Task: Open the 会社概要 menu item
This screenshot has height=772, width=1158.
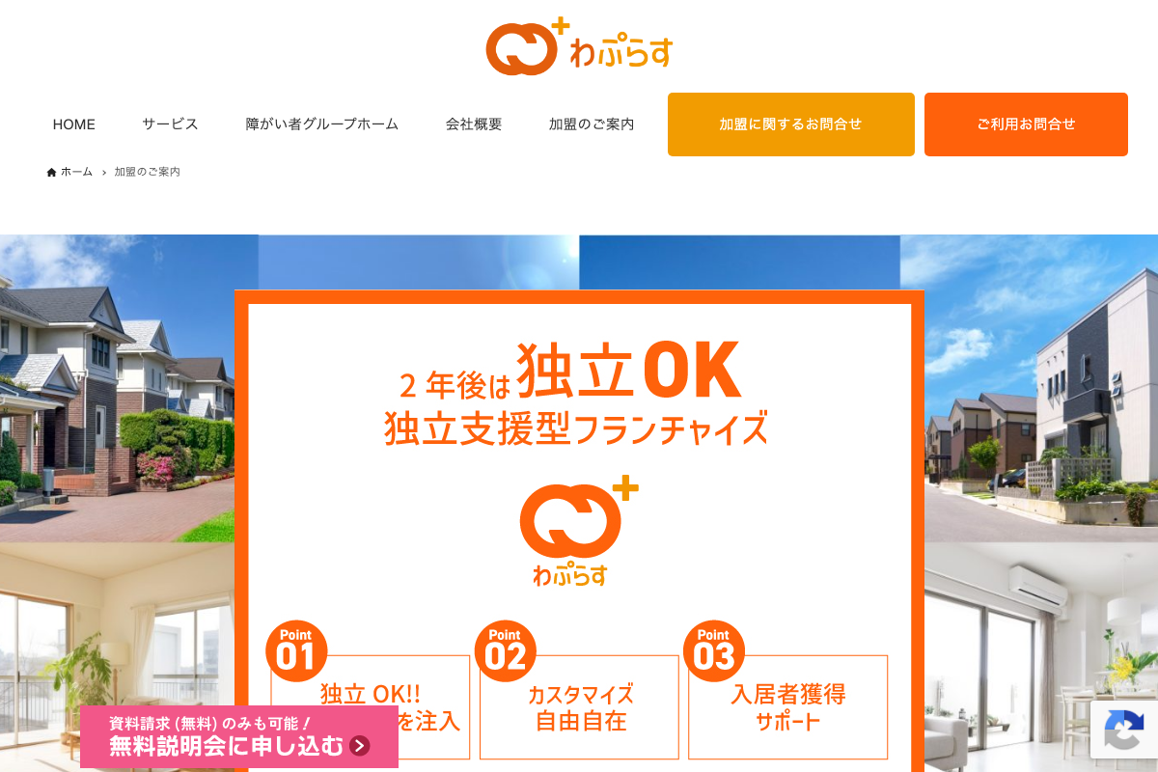Action: pos(474,124)
